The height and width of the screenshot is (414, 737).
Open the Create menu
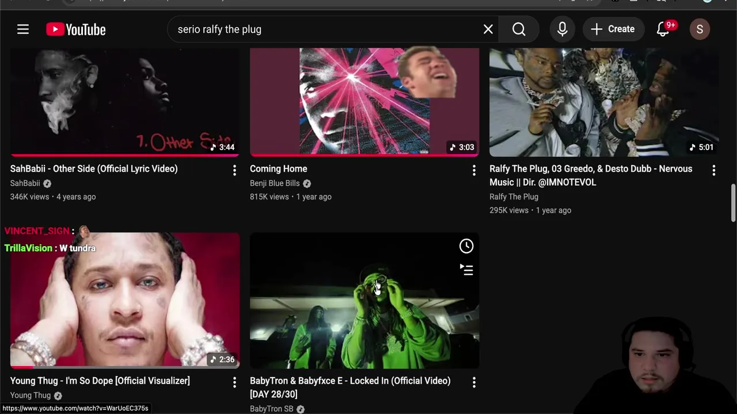click(612, 29)
